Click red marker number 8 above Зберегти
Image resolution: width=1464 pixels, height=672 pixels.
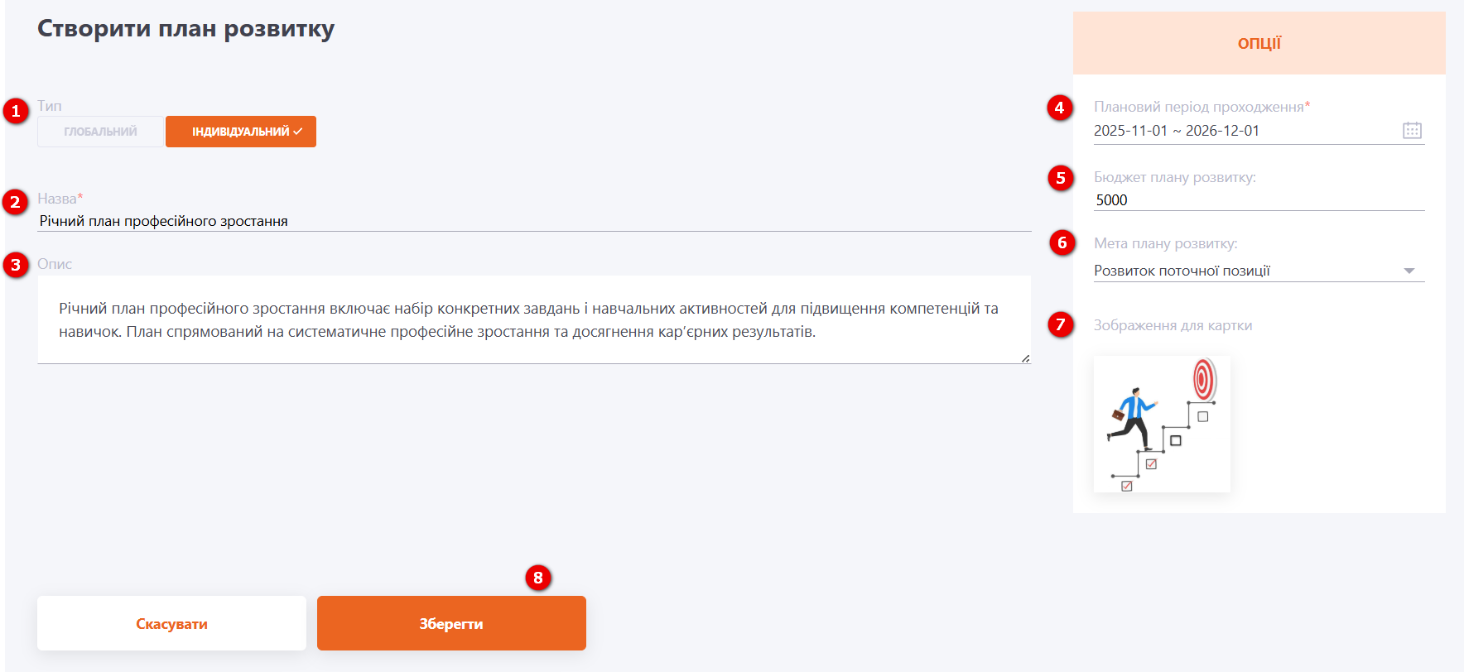pos(538,578)
